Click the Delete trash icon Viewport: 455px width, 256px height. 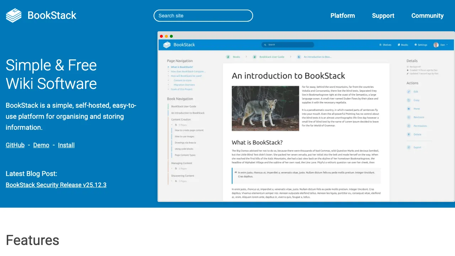pyautogui.click(x=409, y=134)
